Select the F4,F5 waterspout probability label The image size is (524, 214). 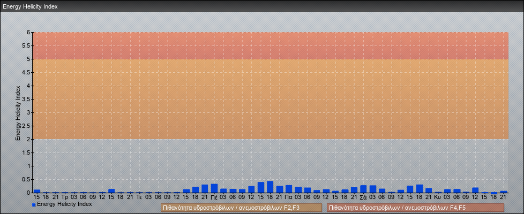(x=415, y=208)
